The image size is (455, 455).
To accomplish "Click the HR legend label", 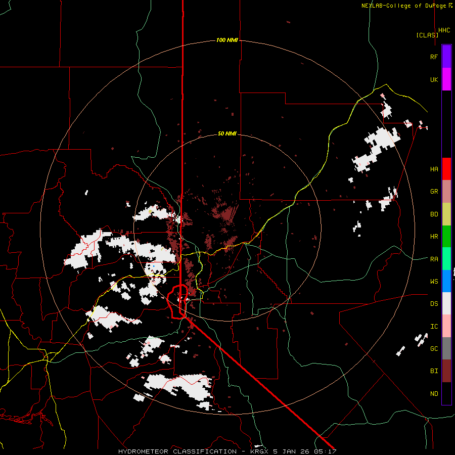I will 434,237.
